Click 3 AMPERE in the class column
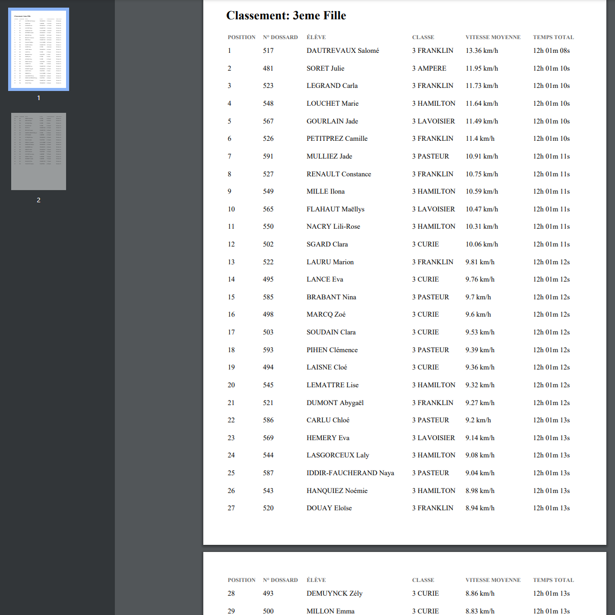Screen dimensions: 615x615 (429, 69)
